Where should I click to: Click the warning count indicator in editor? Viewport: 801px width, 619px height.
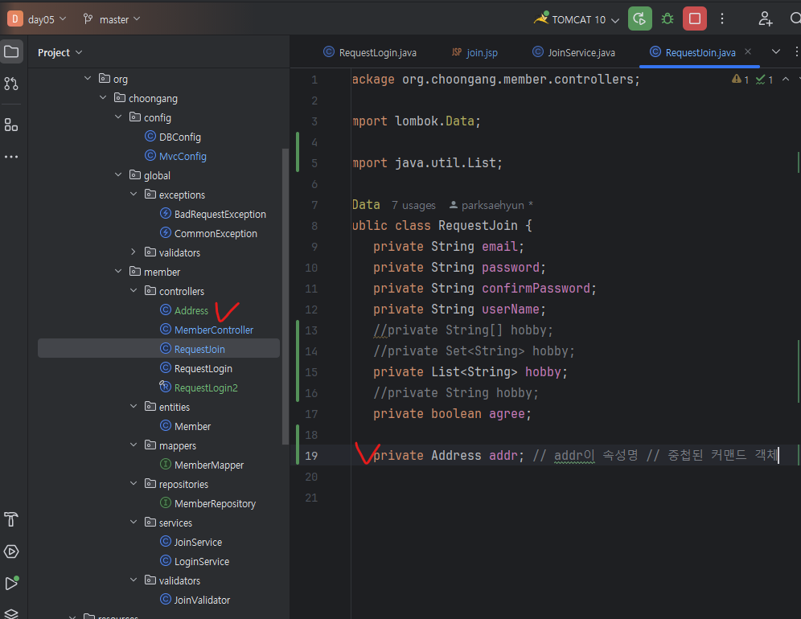pyautogui.click(x=740, y=79)
